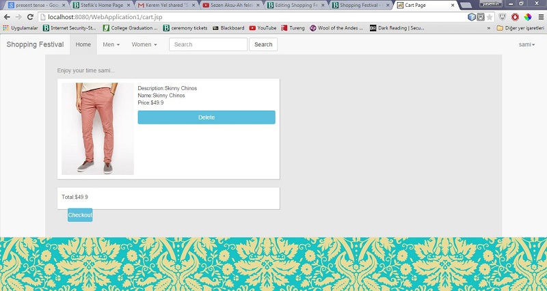
Task: Show hidden bookmarks via overflow chevron
Action: coord(488,28)
